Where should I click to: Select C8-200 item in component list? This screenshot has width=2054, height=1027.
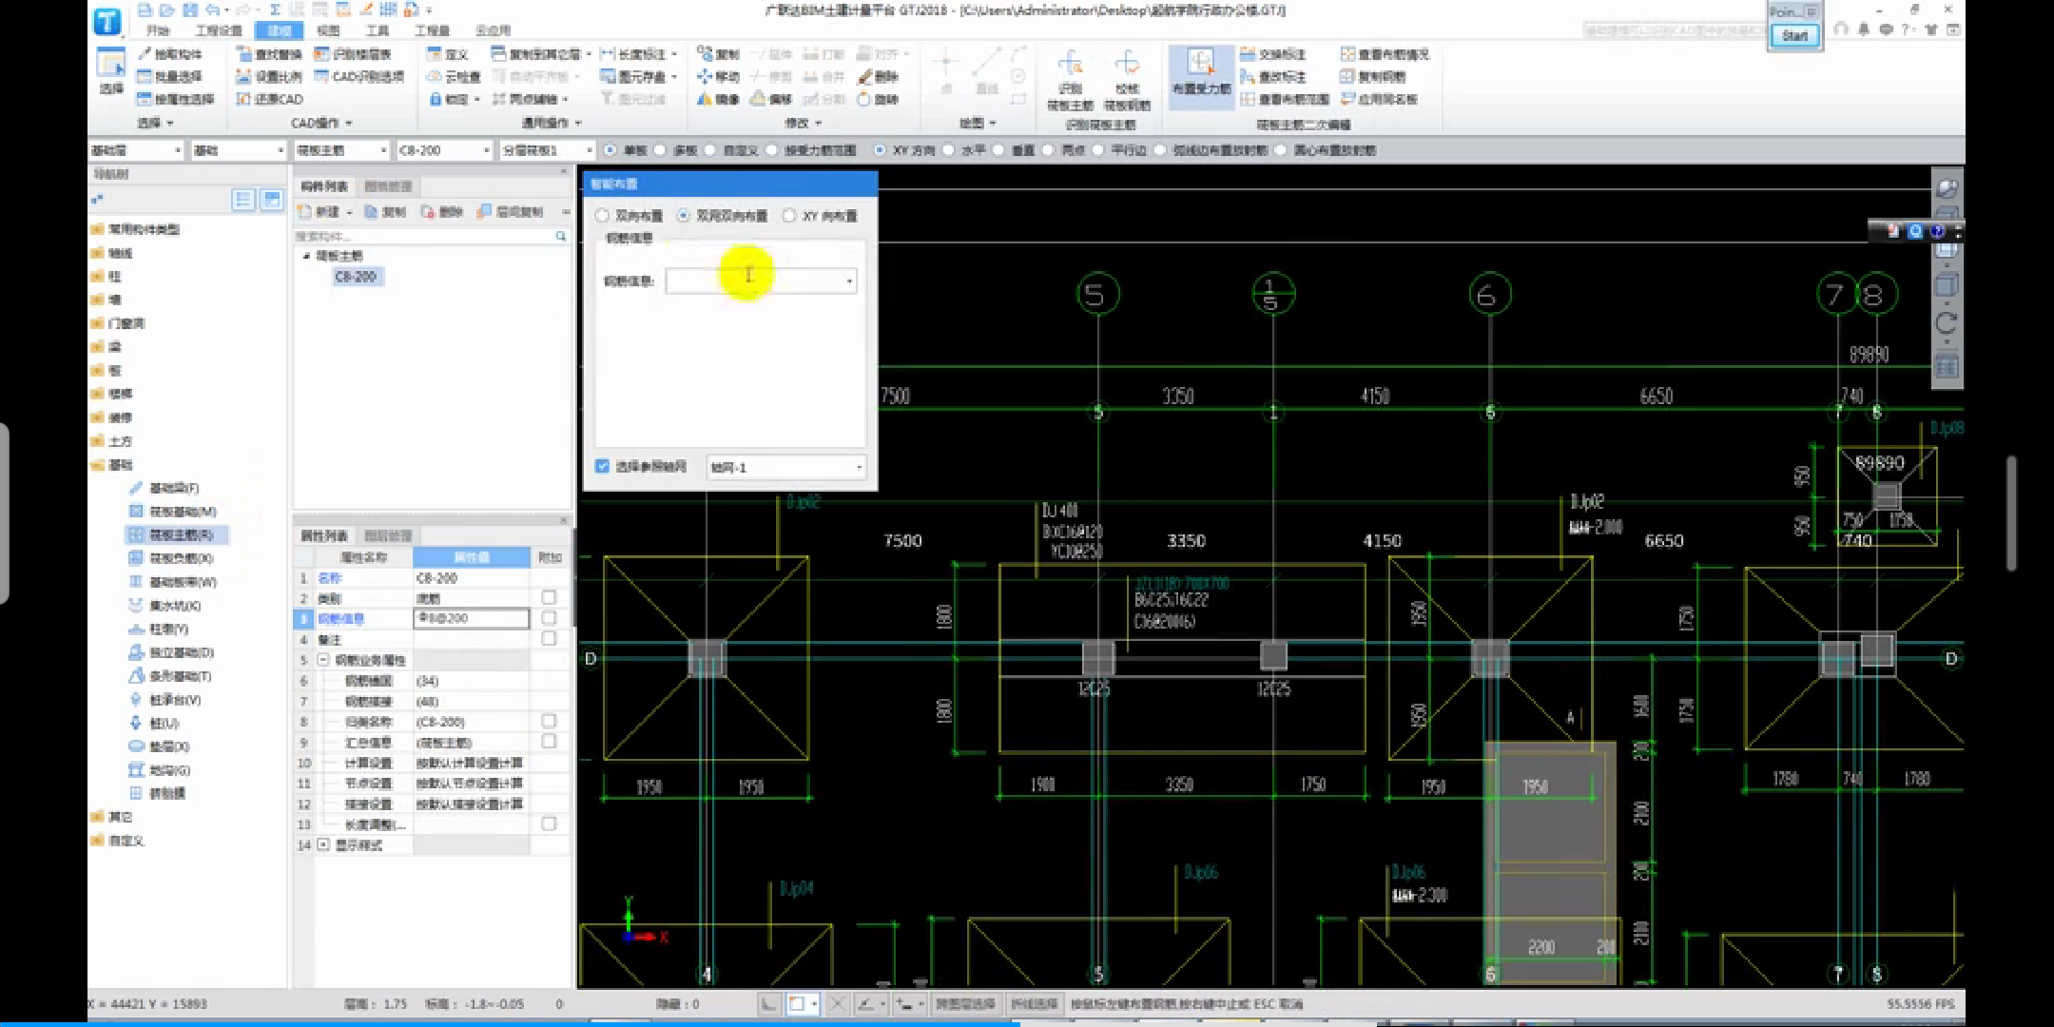click(x=356, y=277)
